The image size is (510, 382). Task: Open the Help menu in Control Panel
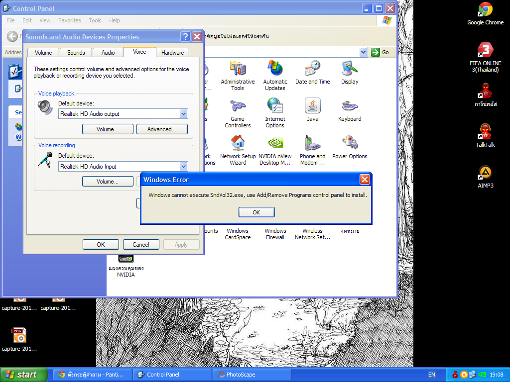114,20
